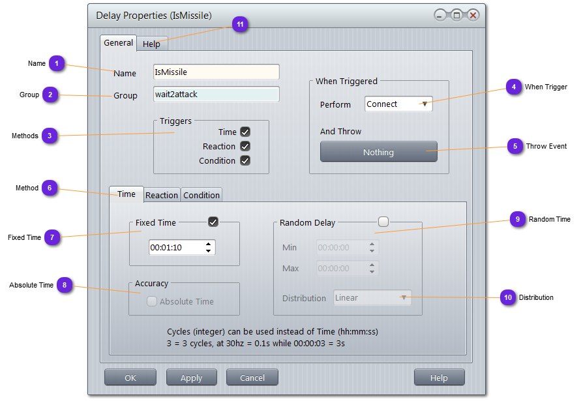Image resolution: width=581 pixels, height=401 pixels.
Task: Toggle the Reaction trigger checkbox
Action: (x=245, y=146)
